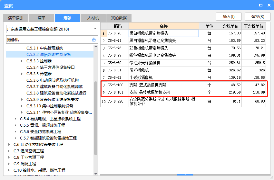
Task: Select the 定额 tab
Action: (67, 18)
